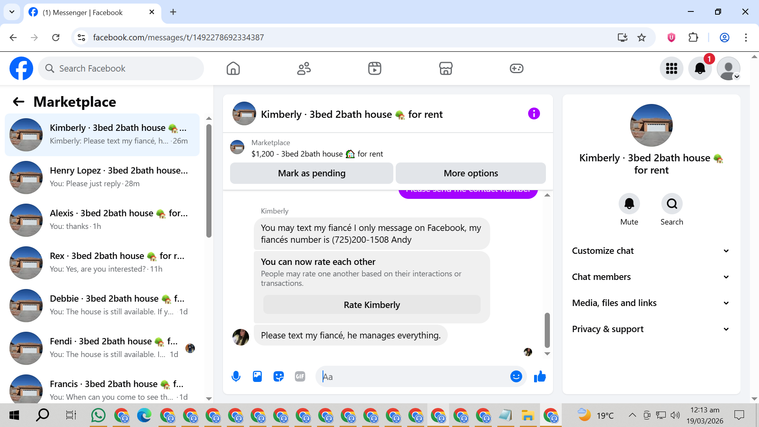Expand Customize chat section
Screen dimensions: 759x427
pos(651,251)
